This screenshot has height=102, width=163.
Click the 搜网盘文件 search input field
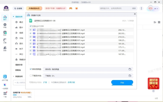click(x=115, y=8)
